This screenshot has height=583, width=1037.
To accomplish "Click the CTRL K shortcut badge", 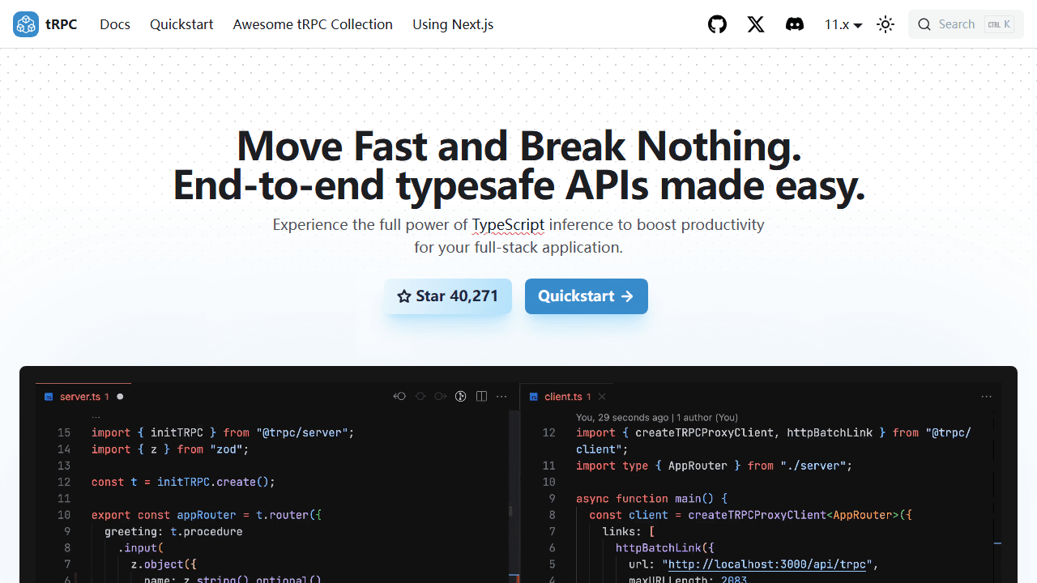I will (x=999, y=24).
